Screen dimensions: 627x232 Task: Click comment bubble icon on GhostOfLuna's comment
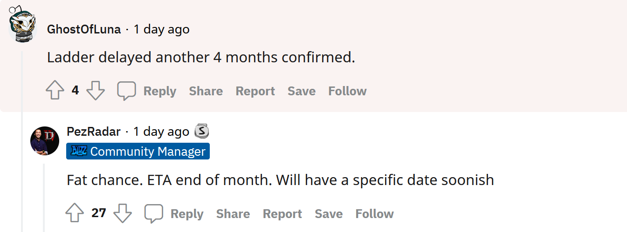coord(126,91)
